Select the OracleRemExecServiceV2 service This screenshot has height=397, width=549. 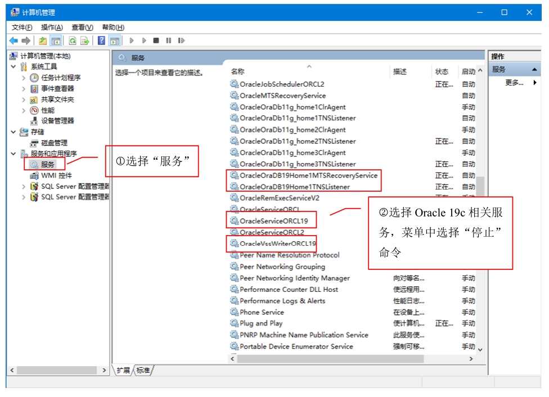click(x=280, y=198)
